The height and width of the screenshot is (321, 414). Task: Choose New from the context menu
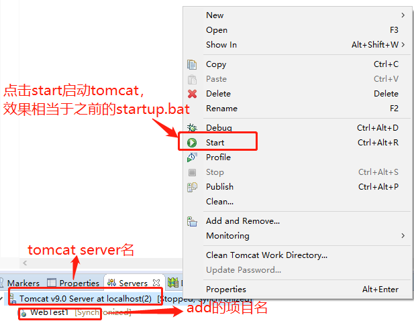298,15
